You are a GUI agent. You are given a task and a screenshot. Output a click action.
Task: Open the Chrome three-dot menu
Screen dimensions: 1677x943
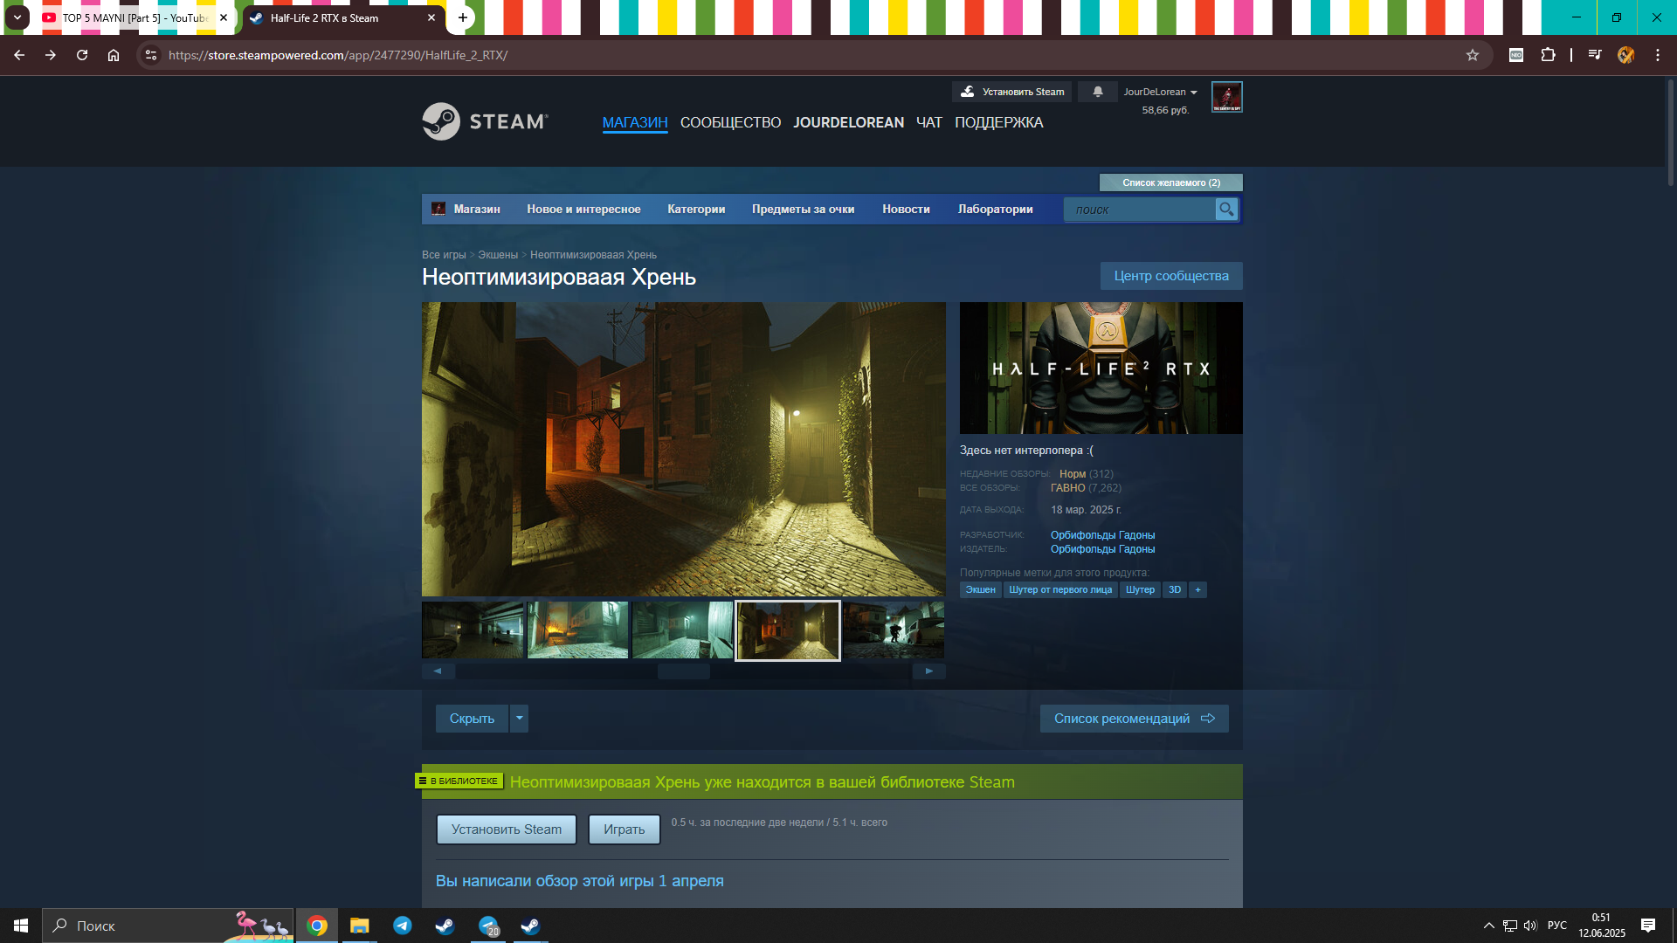(x=1657, y=55)
